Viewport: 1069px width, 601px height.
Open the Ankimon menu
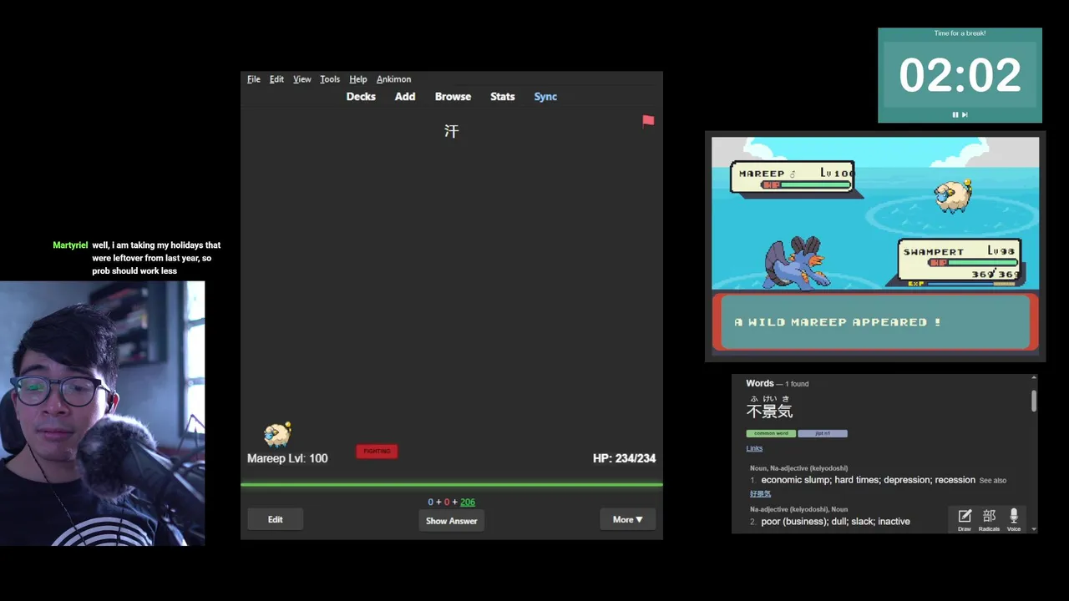click(393, 79)
